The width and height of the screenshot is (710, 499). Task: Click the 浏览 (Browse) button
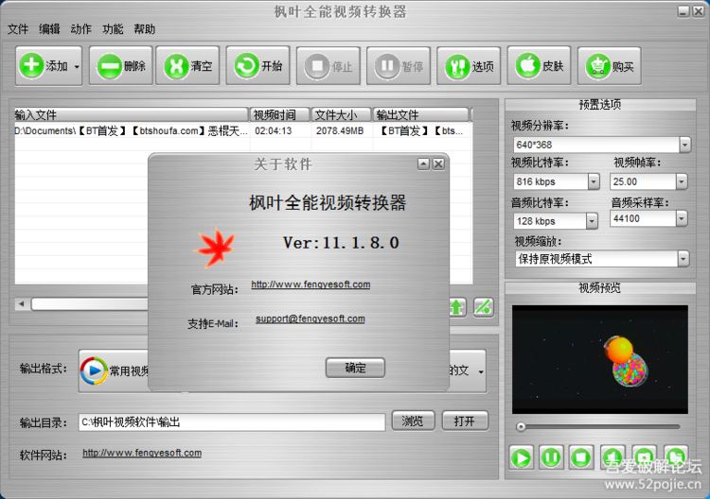coord(413,421)
